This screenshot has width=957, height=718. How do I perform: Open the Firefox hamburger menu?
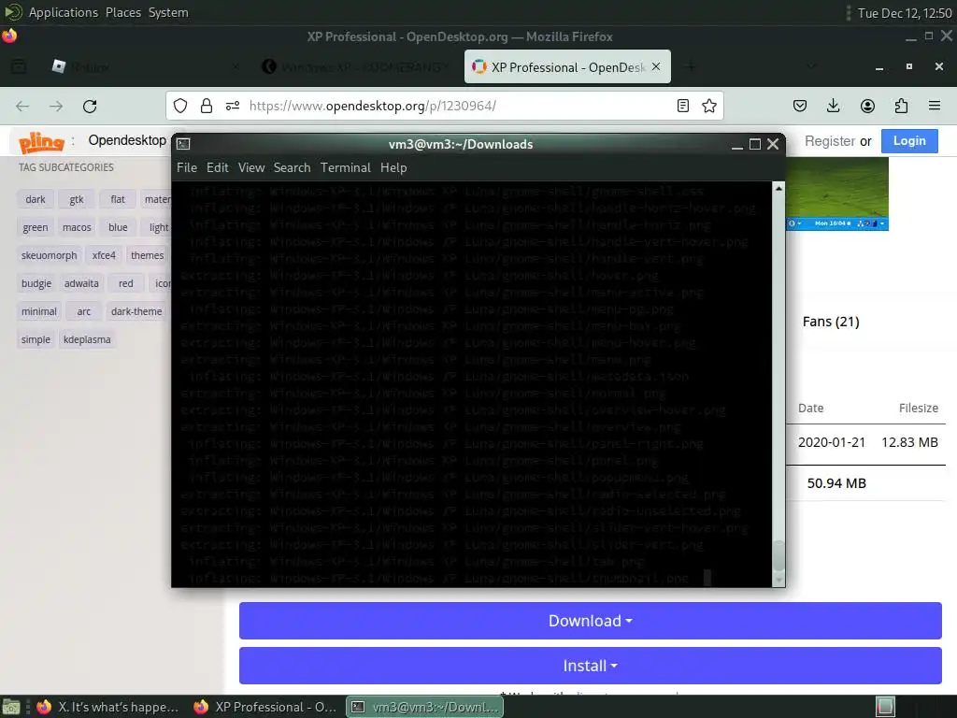pyautogui.click(x=934, y=106)
